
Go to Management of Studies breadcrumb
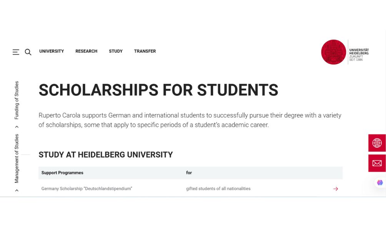click(17, 158)
